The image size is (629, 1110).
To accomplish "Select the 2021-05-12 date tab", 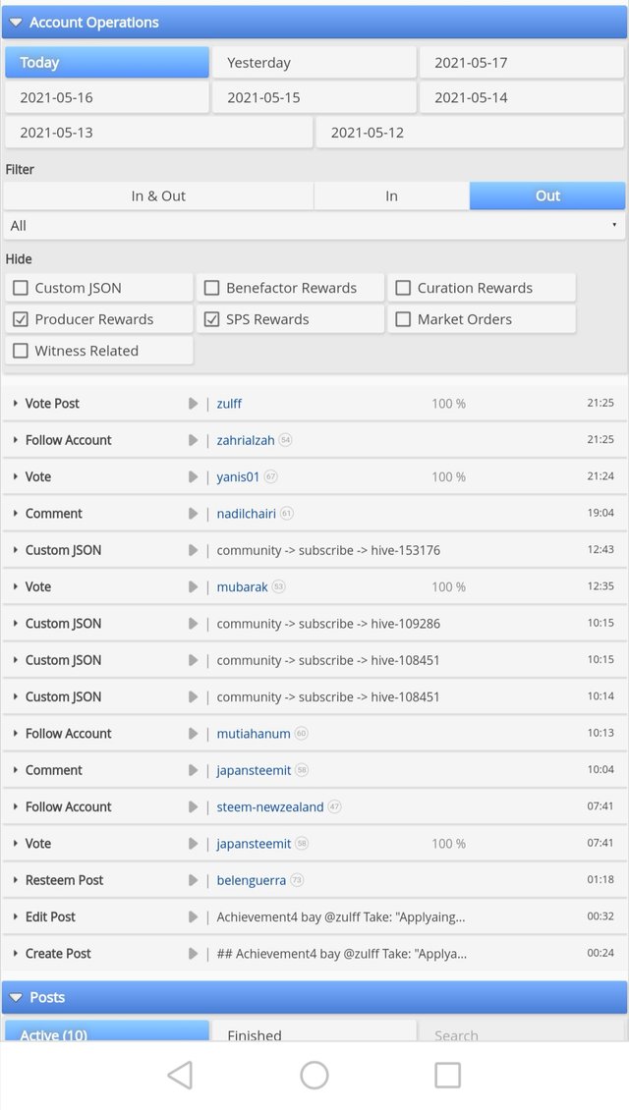I will [x=470, y=133].
